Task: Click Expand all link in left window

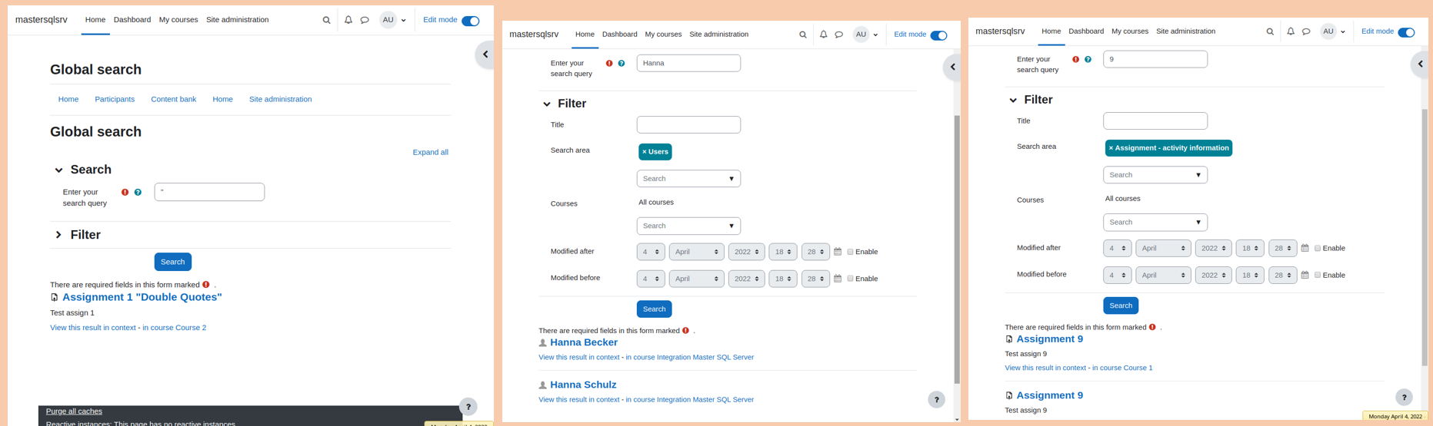Action: (430, 152)
